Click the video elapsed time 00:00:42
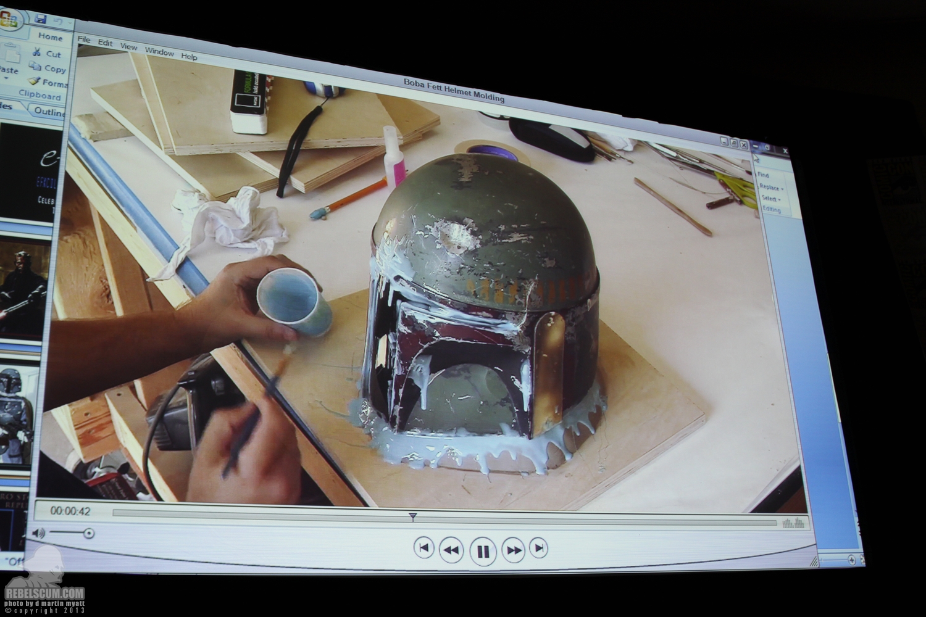Image resolution: width=926 pixels, height=617 pixels. tap(70, 511)
